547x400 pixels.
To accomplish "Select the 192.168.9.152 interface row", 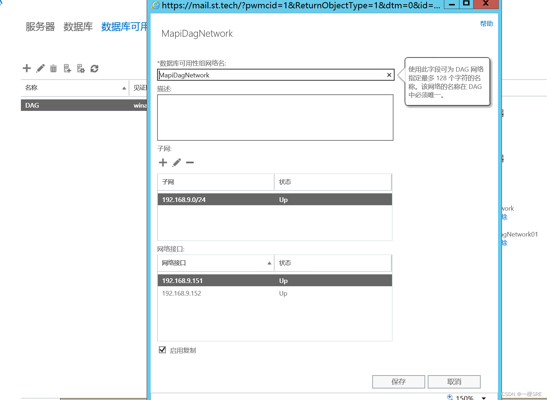I will 275,293.
